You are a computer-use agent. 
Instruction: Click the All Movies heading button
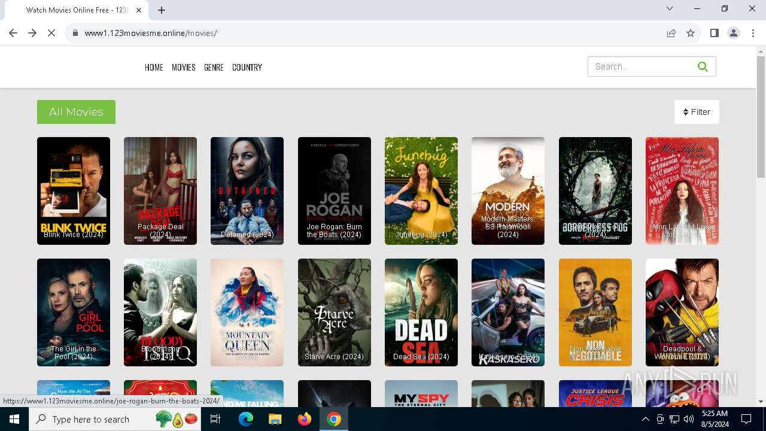click(x=76, y=112)
